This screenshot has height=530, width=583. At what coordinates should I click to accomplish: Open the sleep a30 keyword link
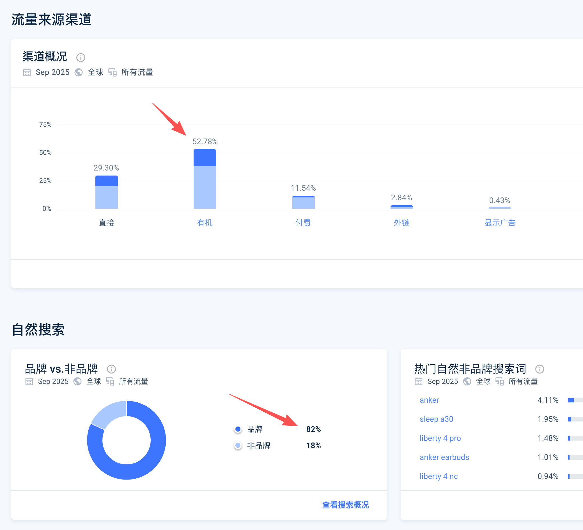coord(437,419)
